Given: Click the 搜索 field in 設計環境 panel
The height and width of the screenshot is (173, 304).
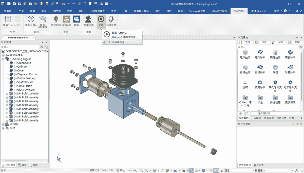Looking at the screenshot, I should pos(20,47).
